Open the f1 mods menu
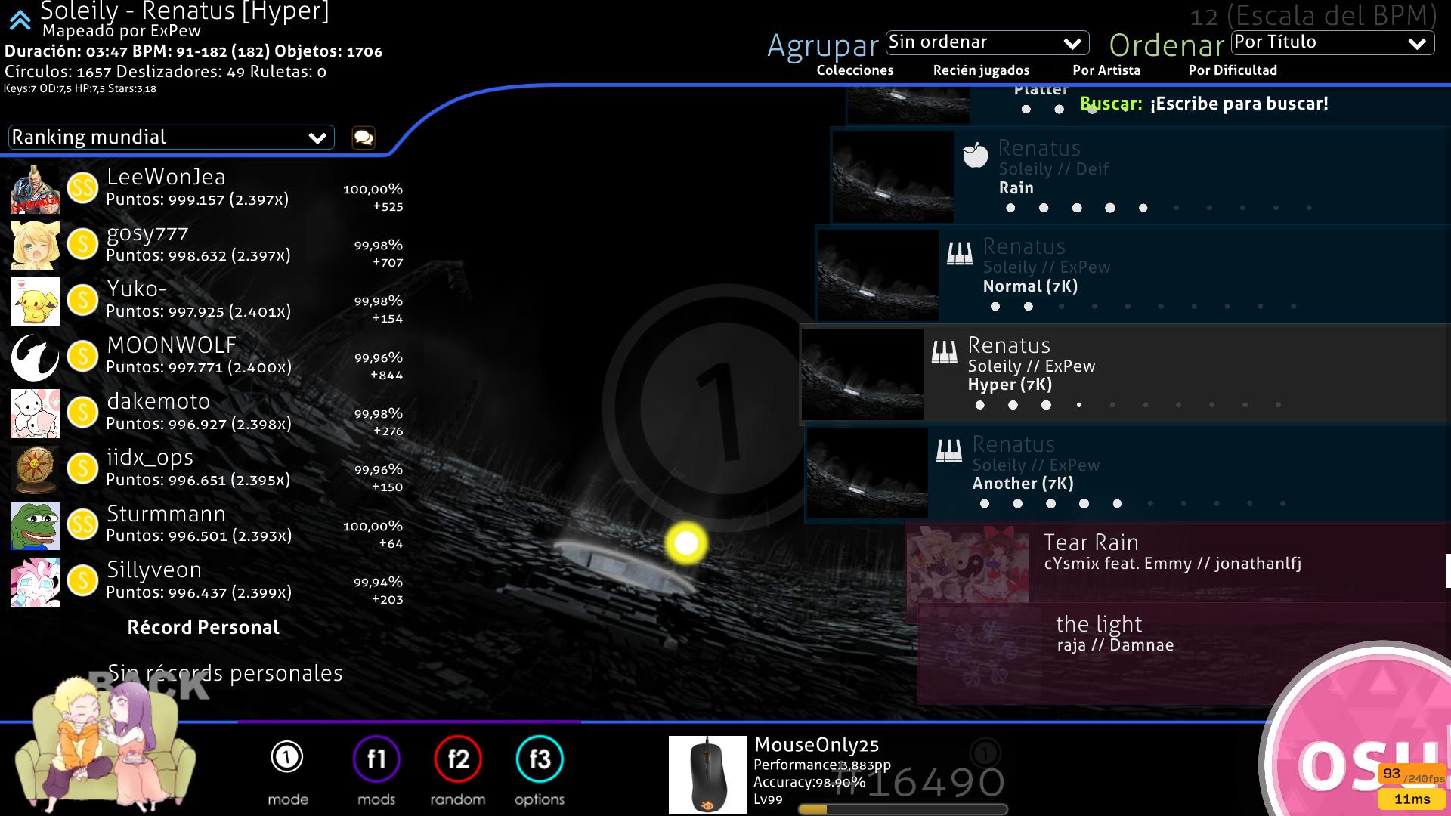Image resolution: width=1451 pixels, height=816 pixels. (x=376, y=759)
